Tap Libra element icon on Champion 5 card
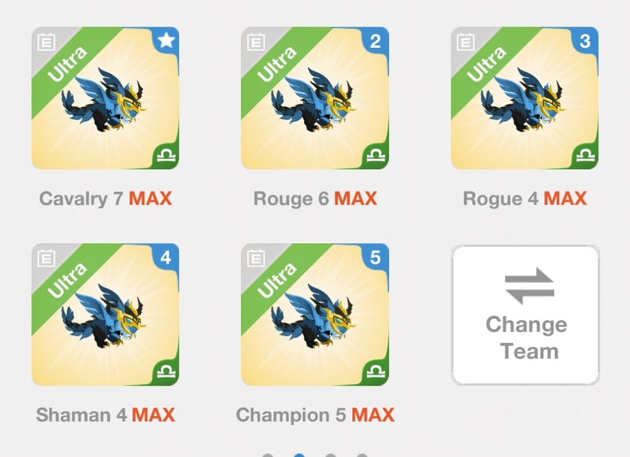Image resolution: width=630 pixels, height=457 pixels. click(x=376, y=372)
